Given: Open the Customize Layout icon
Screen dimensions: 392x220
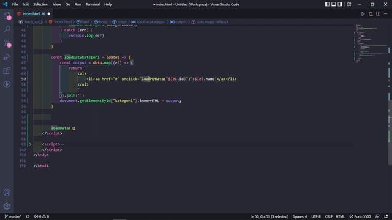Looking at the screenshot, I should pos(349,4).
